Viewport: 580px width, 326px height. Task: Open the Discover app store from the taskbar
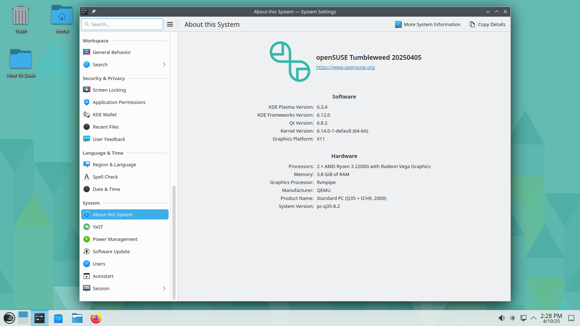(x=58, y=318)
